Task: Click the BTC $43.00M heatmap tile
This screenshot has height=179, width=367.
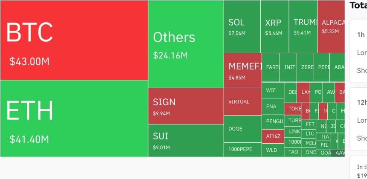Action: (74, 40)
